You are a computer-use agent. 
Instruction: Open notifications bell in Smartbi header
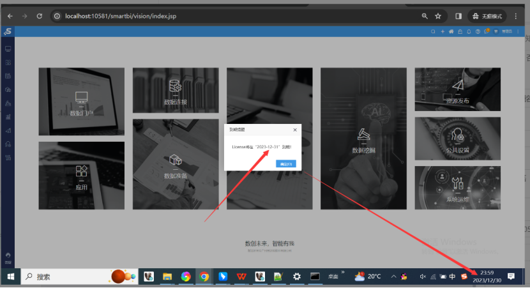point(469,31)
